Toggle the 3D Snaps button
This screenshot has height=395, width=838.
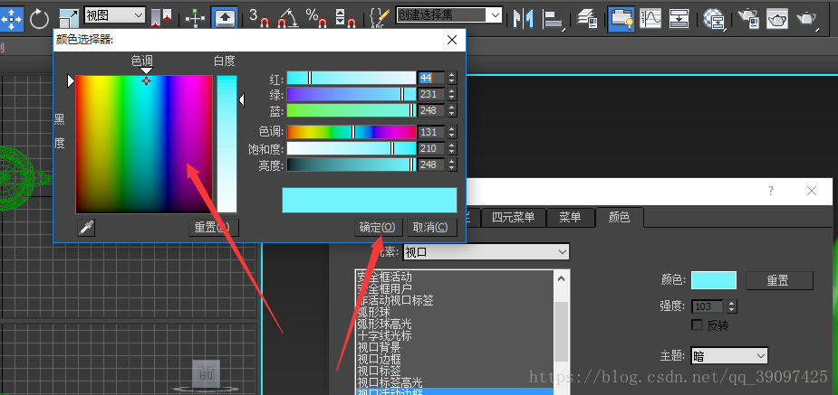point(259,17)
